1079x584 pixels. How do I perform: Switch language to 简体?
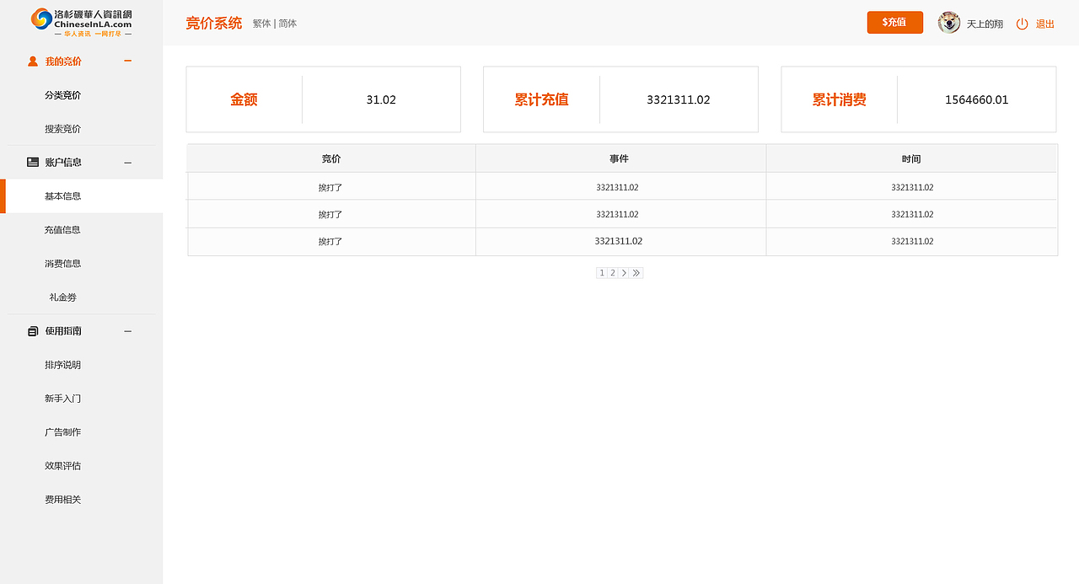[287, 24]
